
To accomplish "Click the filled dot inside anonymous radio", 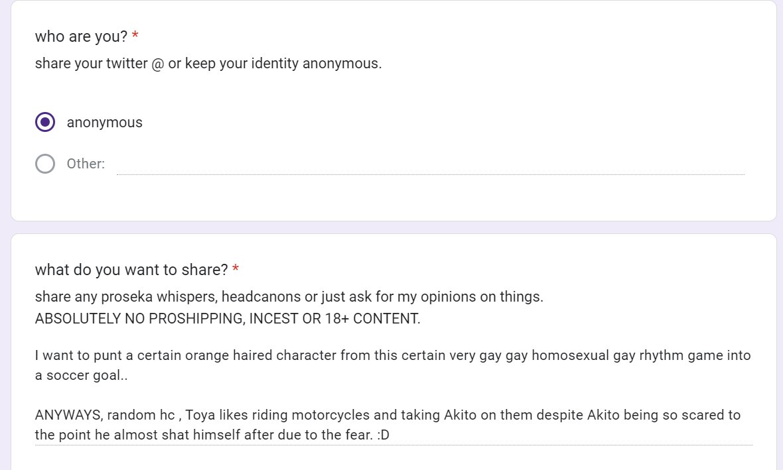I will coord(45,122).
